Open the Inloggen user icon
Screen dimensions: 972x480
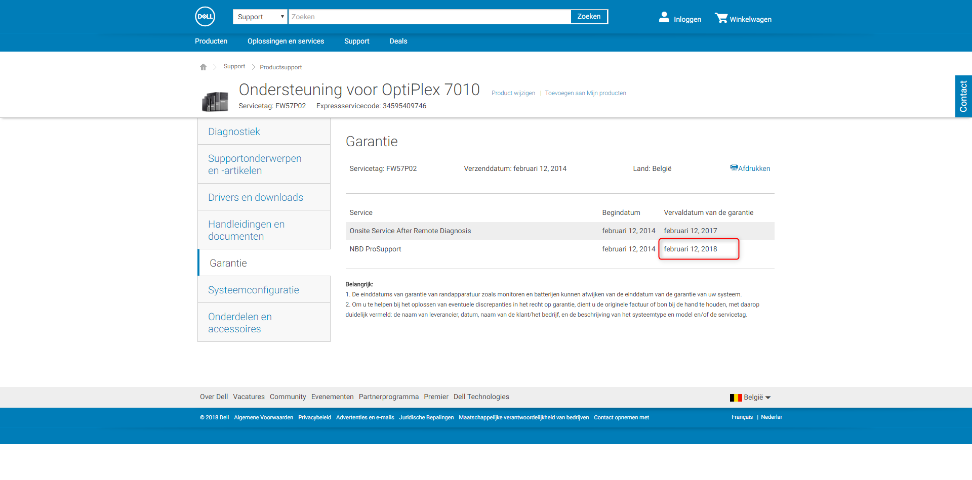point(664,18)
